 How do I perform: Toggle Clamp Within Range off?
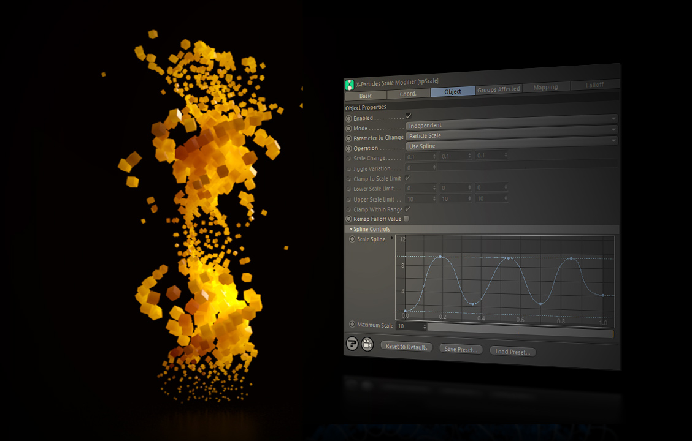pos(407,209)
